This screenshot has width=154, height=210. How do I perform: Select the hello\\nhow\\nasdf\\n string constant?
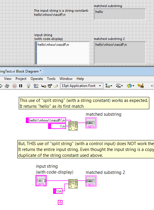pos(46,120)
